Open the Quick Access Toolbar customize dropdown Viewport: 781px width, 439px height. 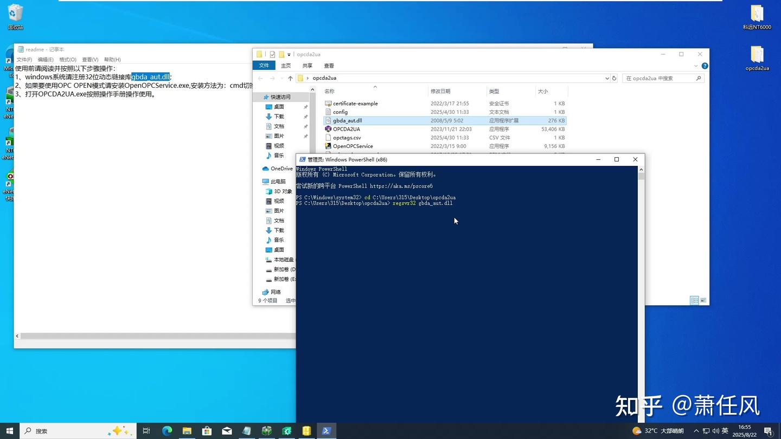(x=289, y=54)
